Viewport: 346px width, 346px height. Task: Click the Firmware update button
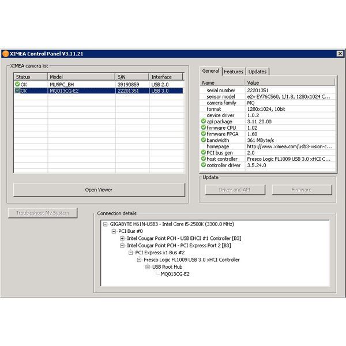302,190
